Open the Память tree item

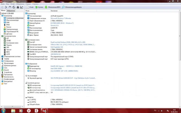click(x=9, y=45)
